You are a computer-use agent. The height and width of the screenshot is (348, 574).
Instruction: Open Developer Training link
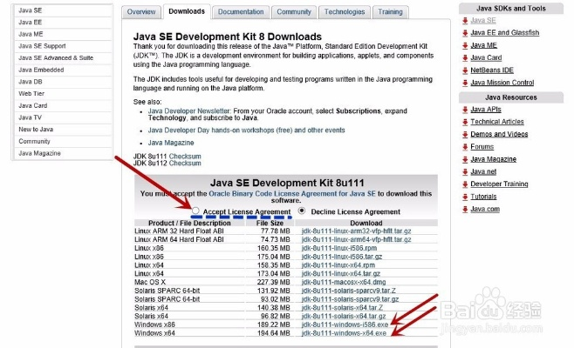499,184
